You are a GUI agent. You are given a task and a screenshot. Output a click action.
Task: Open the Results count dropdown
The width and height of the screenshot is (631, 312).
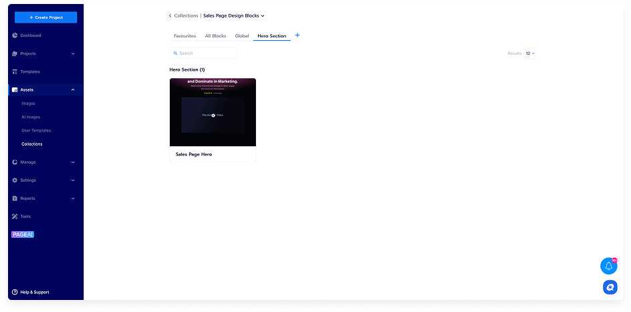pyautogui.click(x=530, y=53)
